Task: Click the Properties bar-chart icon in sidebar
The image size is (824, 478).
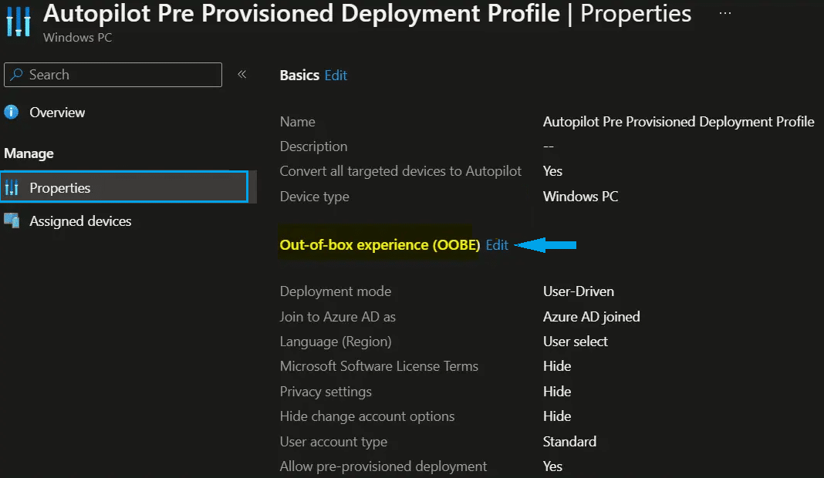Action: pyautogui.click(x=12, y=187)
